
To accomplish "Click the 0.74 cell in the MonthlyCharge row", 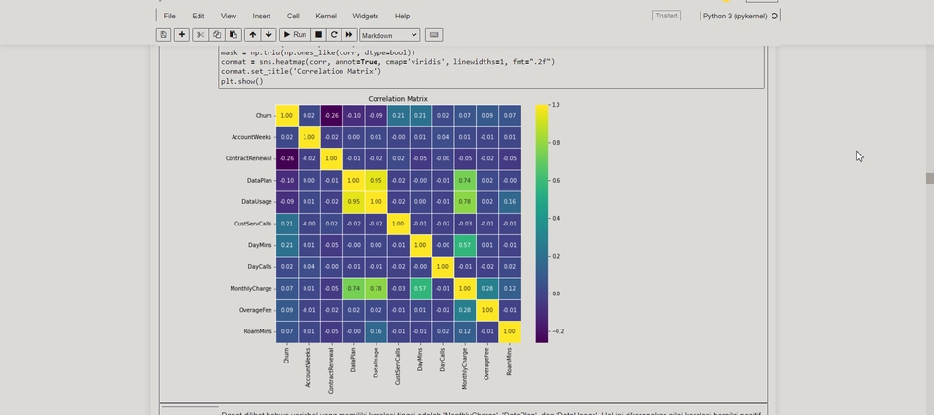I will [x=353, y=289].
